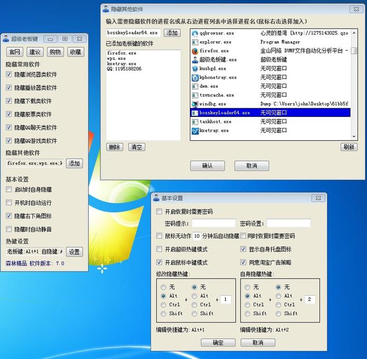The height and width of the screenshot is (359, 367).
Task: Click the 密码提示 input field
Action: (214, 223)
